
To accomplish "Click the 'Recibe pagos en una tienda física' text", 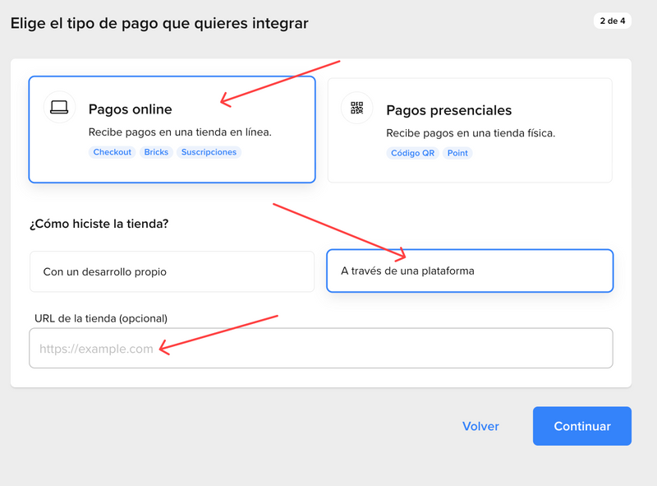I will pos(471,132).
